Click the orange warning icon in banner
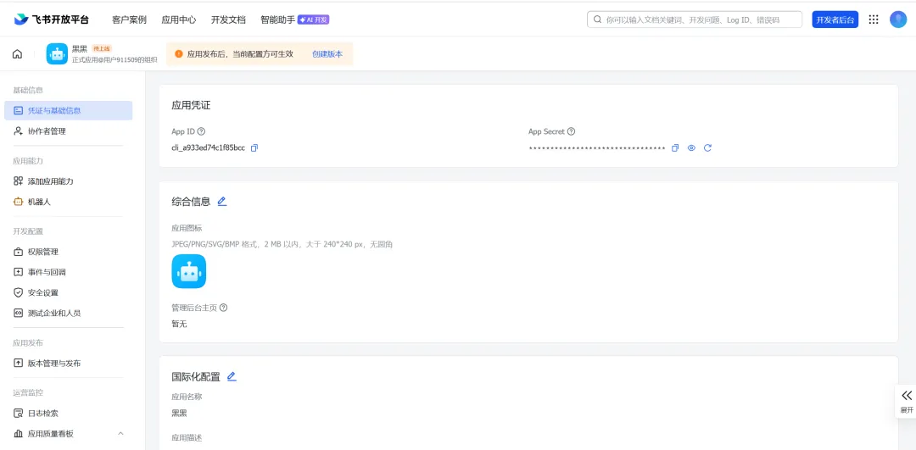The height and width of the screenshot is (450, 916). pyautogui.click(x=179, y=53)
